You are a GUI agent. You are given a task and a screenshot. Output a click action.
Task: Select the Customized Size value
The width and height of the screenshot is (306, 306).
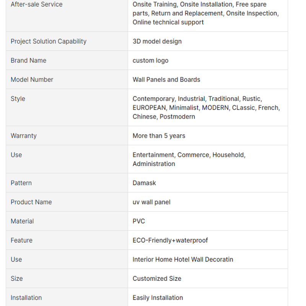[157, 279]
